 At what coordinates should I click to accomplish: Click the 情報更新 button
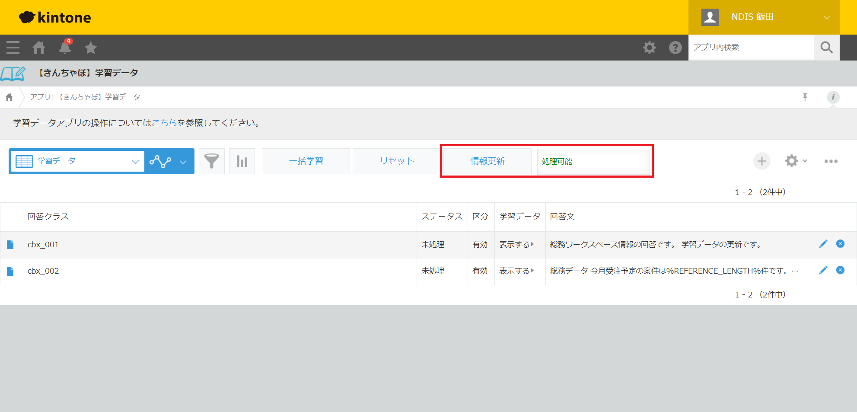(487, 161)
